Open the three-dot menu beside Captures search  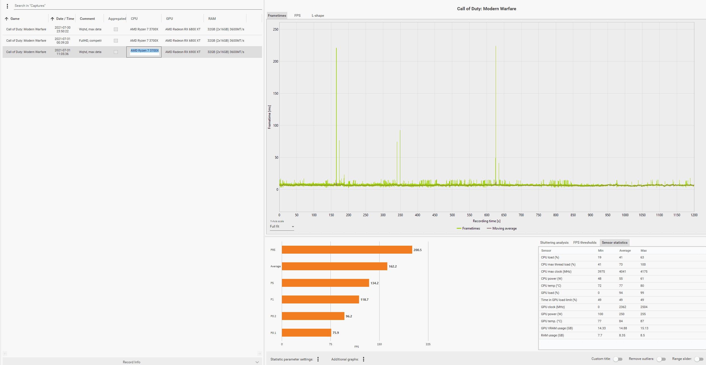click(x=7, y=6)
